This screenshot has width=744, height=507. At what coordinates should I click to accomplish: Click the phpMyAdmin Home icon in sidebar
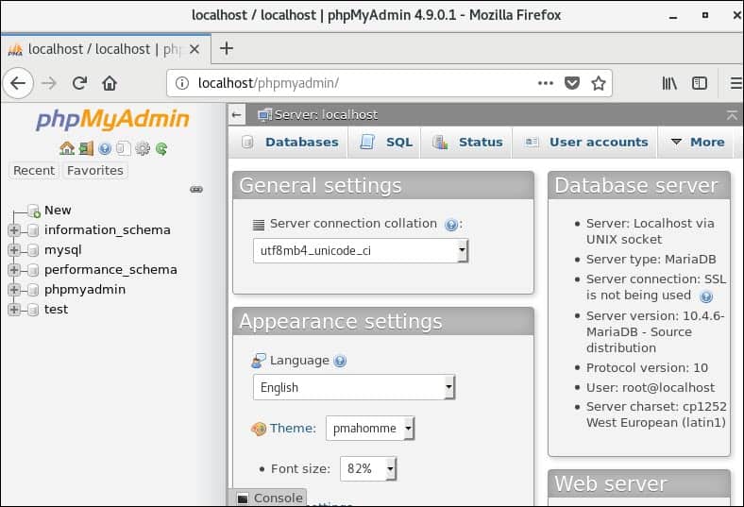pyautogui.click(x=67, y=148)
